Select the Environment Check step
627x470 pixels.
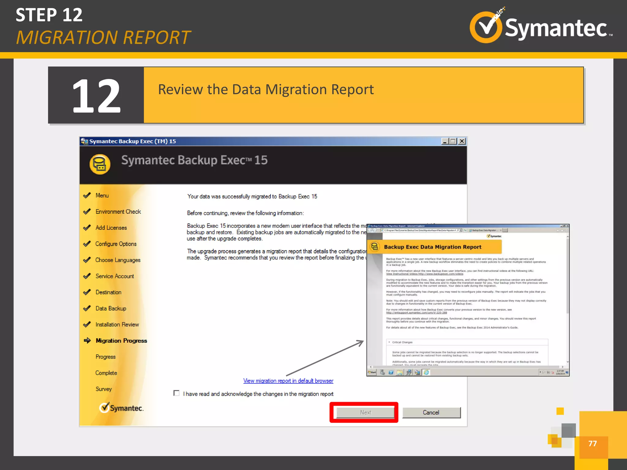(x=118, y=211)
